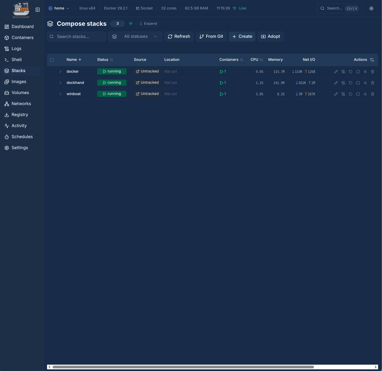The image size is (382, 371).
Task: Open the Schedules sidebar page
Action: [x=22, y=137]
